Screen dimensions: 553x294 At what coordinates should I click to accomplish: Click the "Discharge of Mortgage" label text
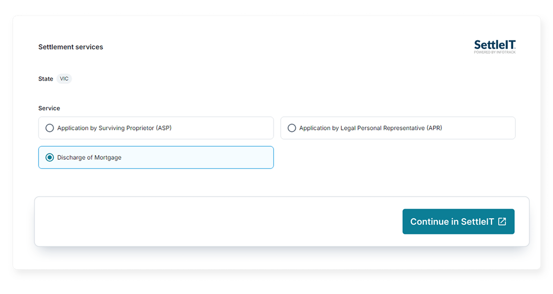(x=89, y=157)
